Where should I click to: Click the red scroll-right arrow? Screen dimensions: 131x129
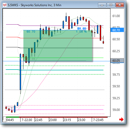point(121,119)
